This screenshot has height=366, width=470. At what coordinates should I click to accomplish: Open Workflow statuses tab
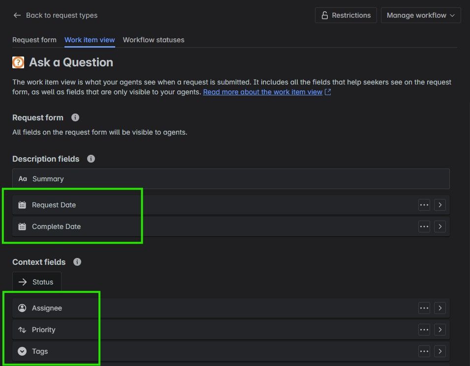(x=154, y=40)
